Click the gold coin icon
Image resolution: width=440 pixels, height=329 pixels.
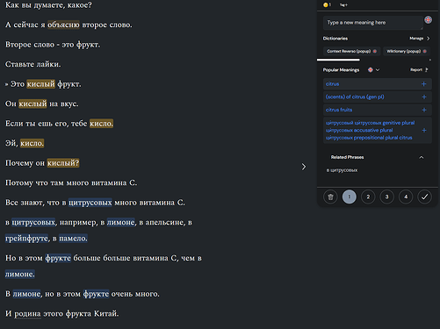tap(325, 4)
